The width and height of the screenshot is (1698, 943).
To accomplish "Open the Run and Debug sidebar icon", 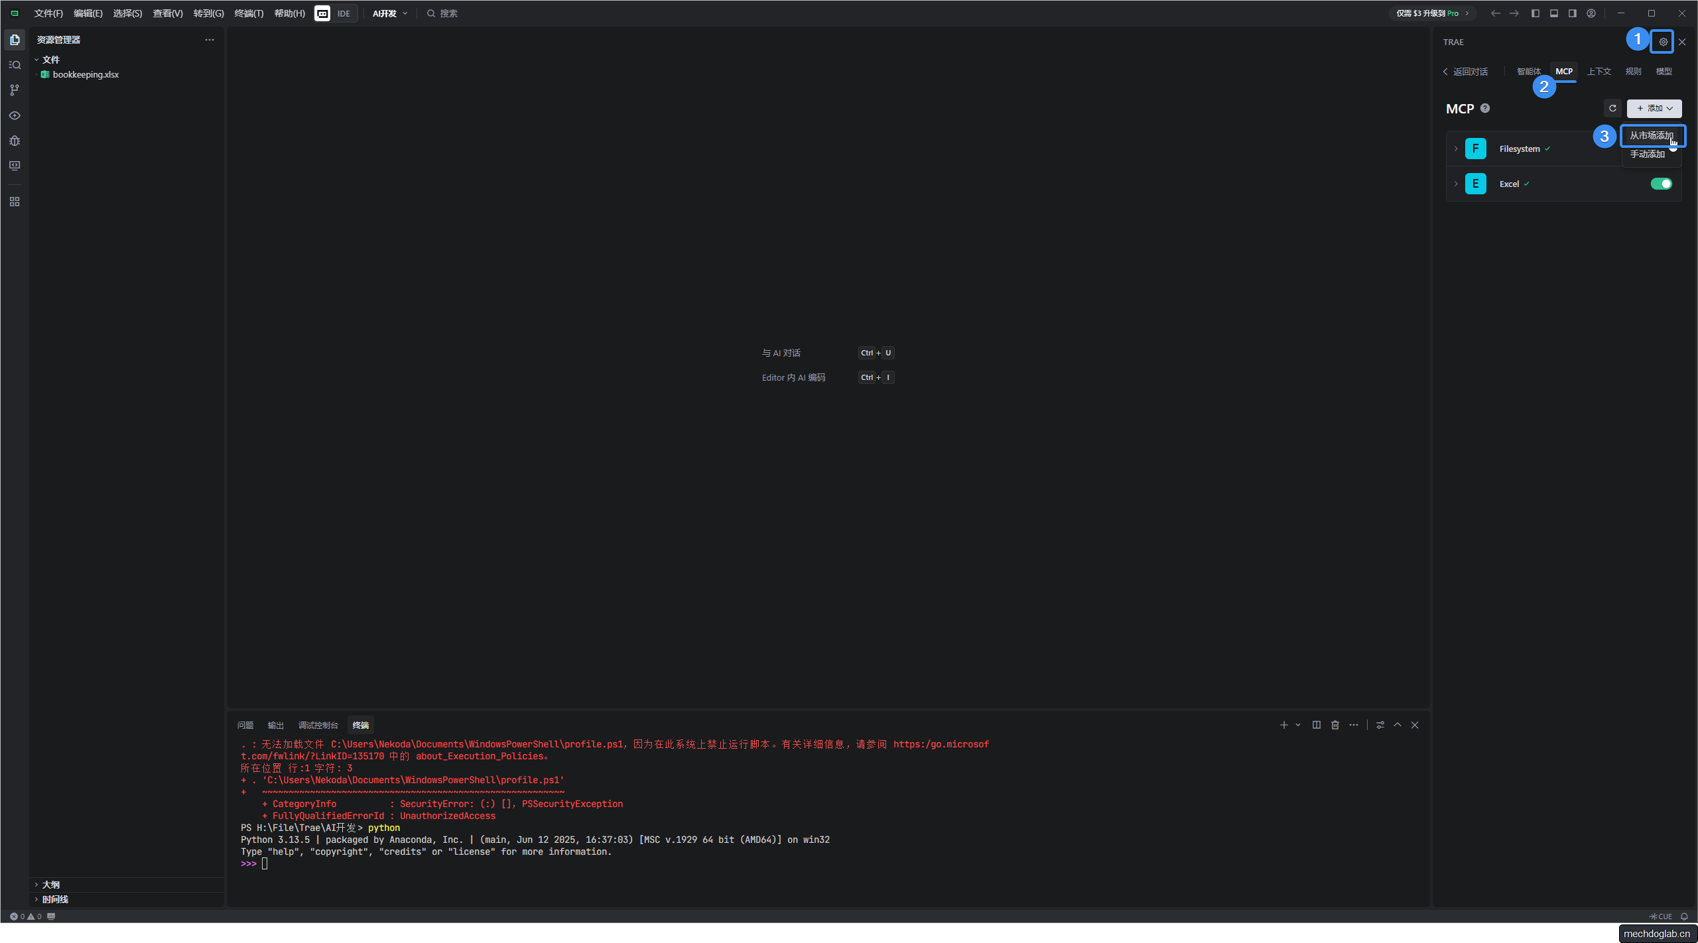I will [x=15, y=141].
